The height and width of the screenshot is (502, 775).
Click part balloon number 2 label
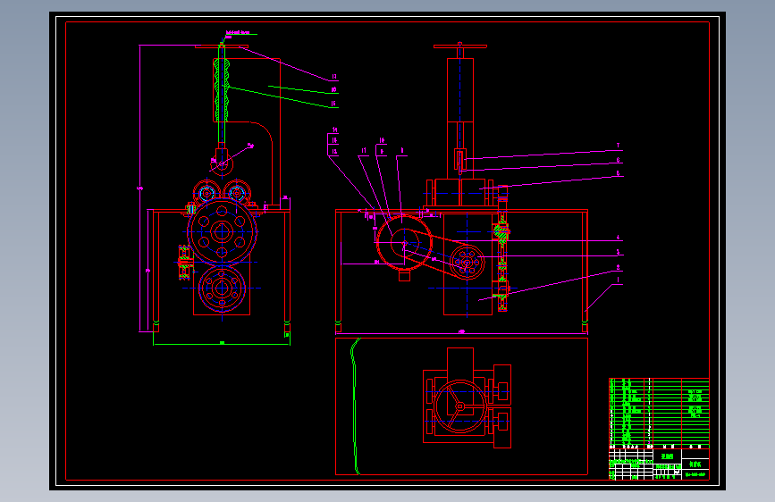click(x=618, y=267)
